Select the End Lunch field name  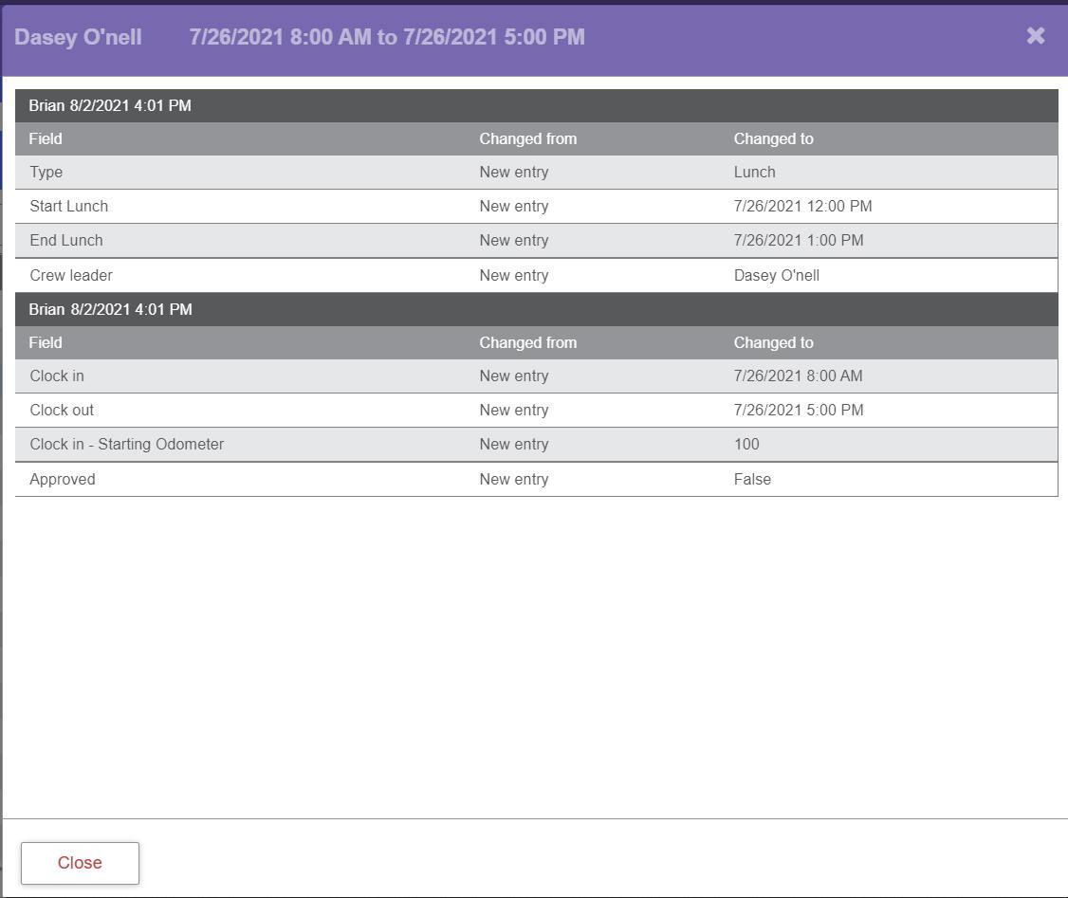pos(65,241)
